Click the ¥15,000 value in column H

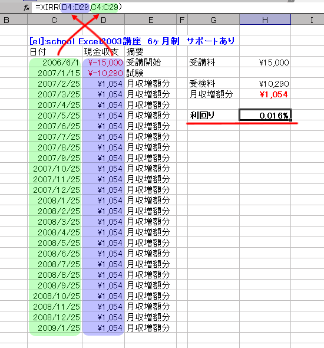click(265, 63)
